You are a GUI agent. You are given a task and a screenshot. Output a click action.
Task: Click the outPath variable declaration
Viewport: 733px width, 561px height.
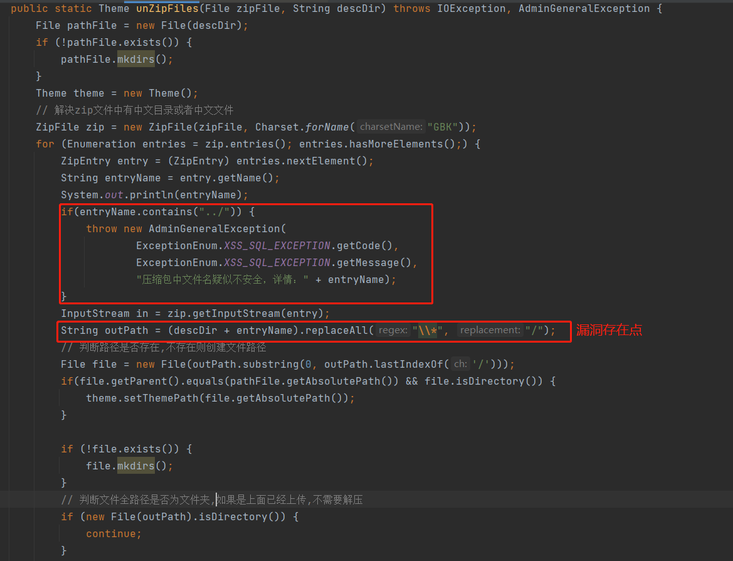[x=126, y=330]
